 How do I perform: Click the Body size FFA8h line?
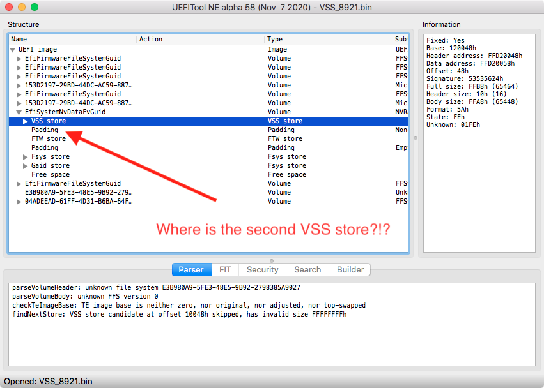(472, 101)
